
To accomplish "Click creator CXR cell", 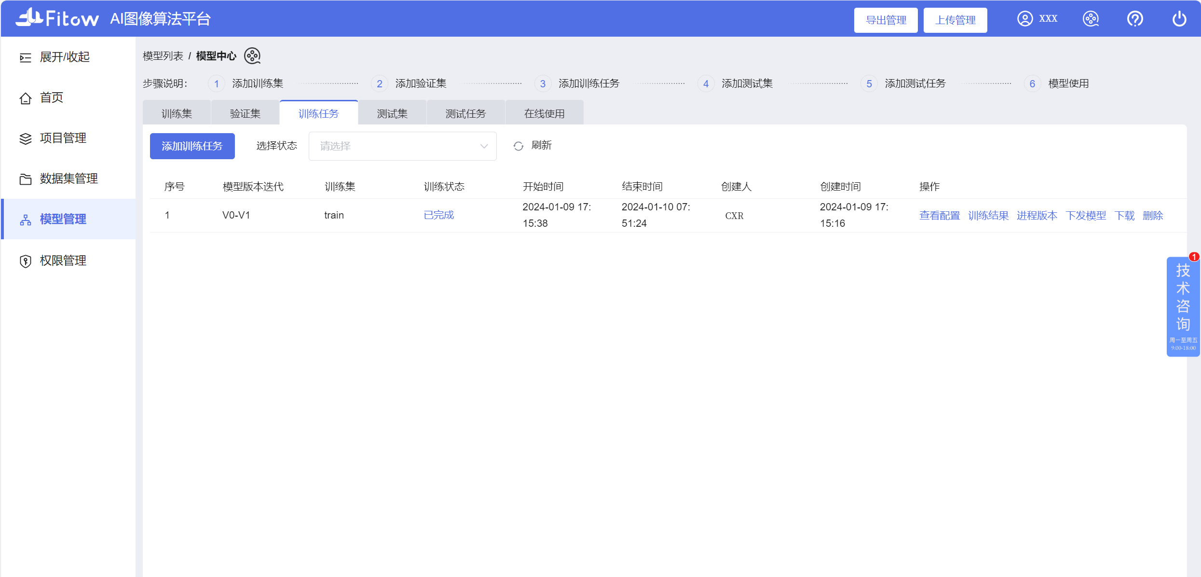I will (735, 216).
